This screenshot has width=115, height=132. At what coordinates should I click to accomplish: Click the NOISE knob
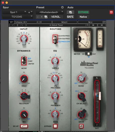[x=81, y=78]
